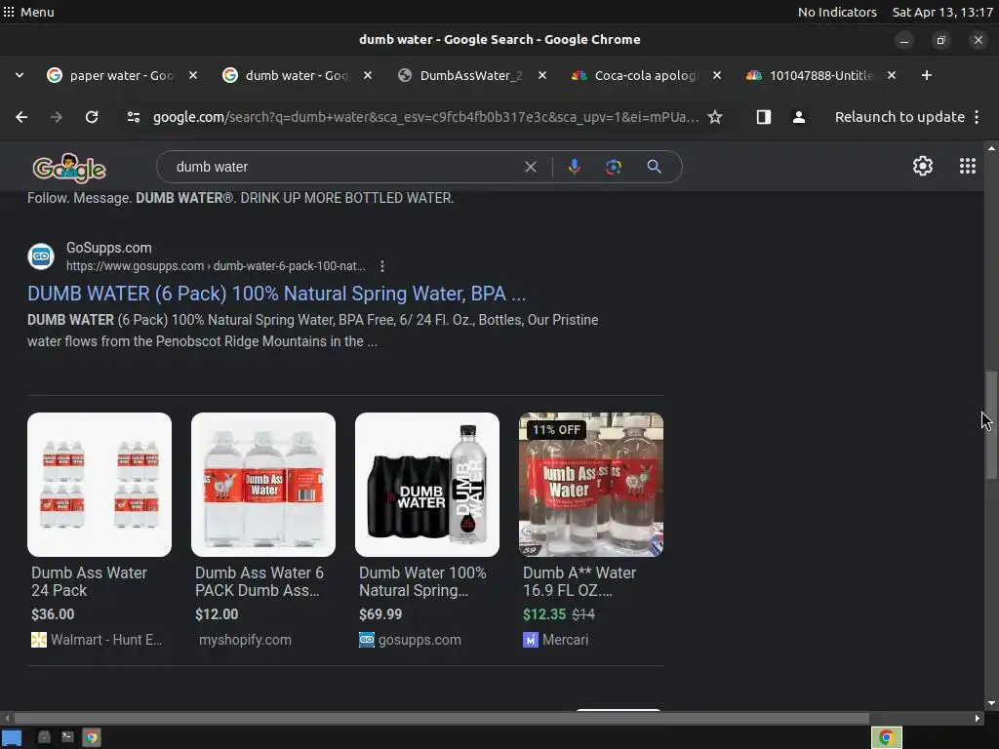Viewport: 999px width, 749px height.
Task: Bookmark this page with the star icon
Action: [x=715, y=117]
